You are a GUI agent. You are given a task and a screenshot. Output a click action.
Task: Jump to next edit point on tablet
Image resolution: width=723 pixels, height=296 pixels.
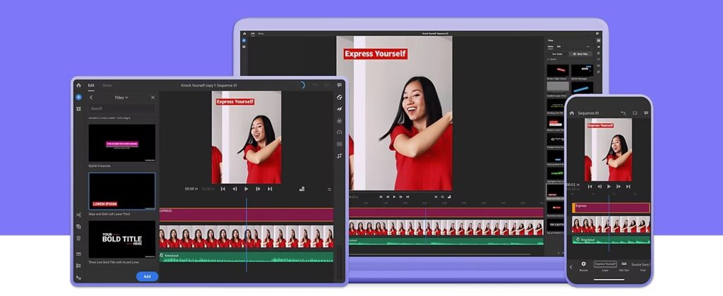click(x=270, y=189)
